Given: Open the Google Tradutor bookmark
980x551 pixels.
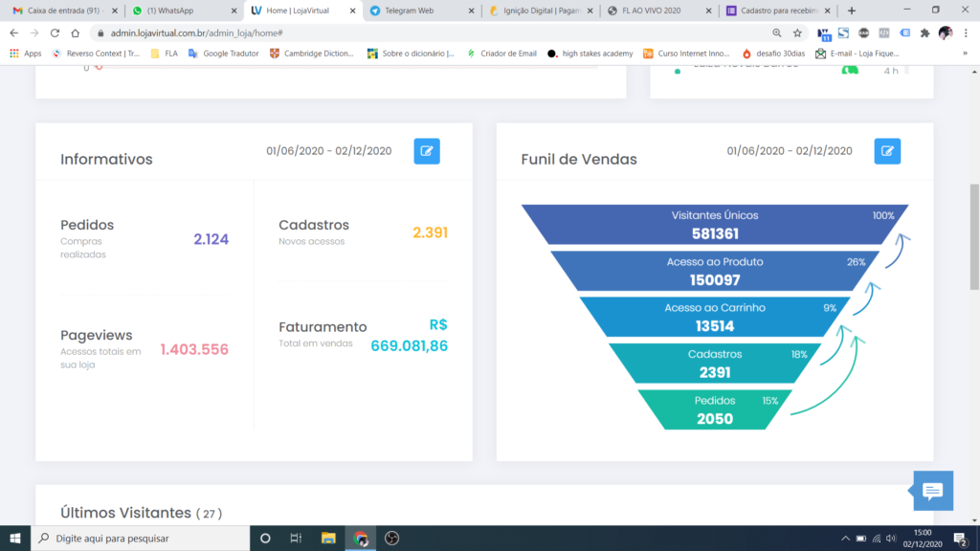Looking at the screenshot, I should click(224, 54).
